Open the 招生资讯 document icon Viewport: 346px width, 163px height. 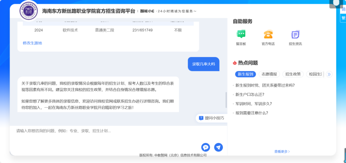(x=295, y=34)
